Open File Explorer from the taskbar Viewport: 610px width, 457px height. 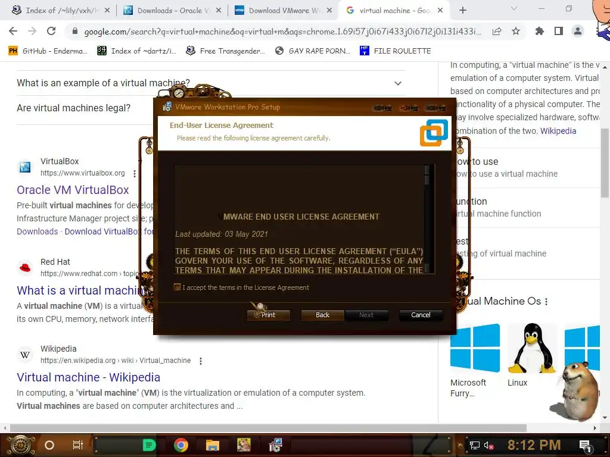coord(213,445)
